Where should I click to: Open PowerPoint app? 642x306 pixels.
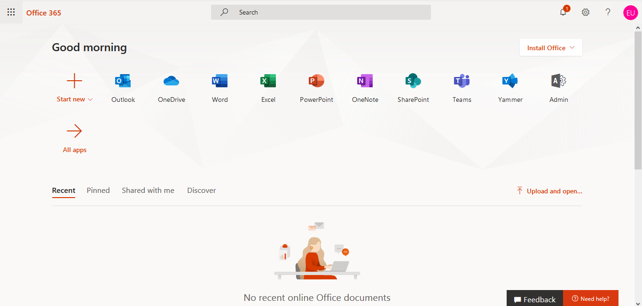(317, 88)
